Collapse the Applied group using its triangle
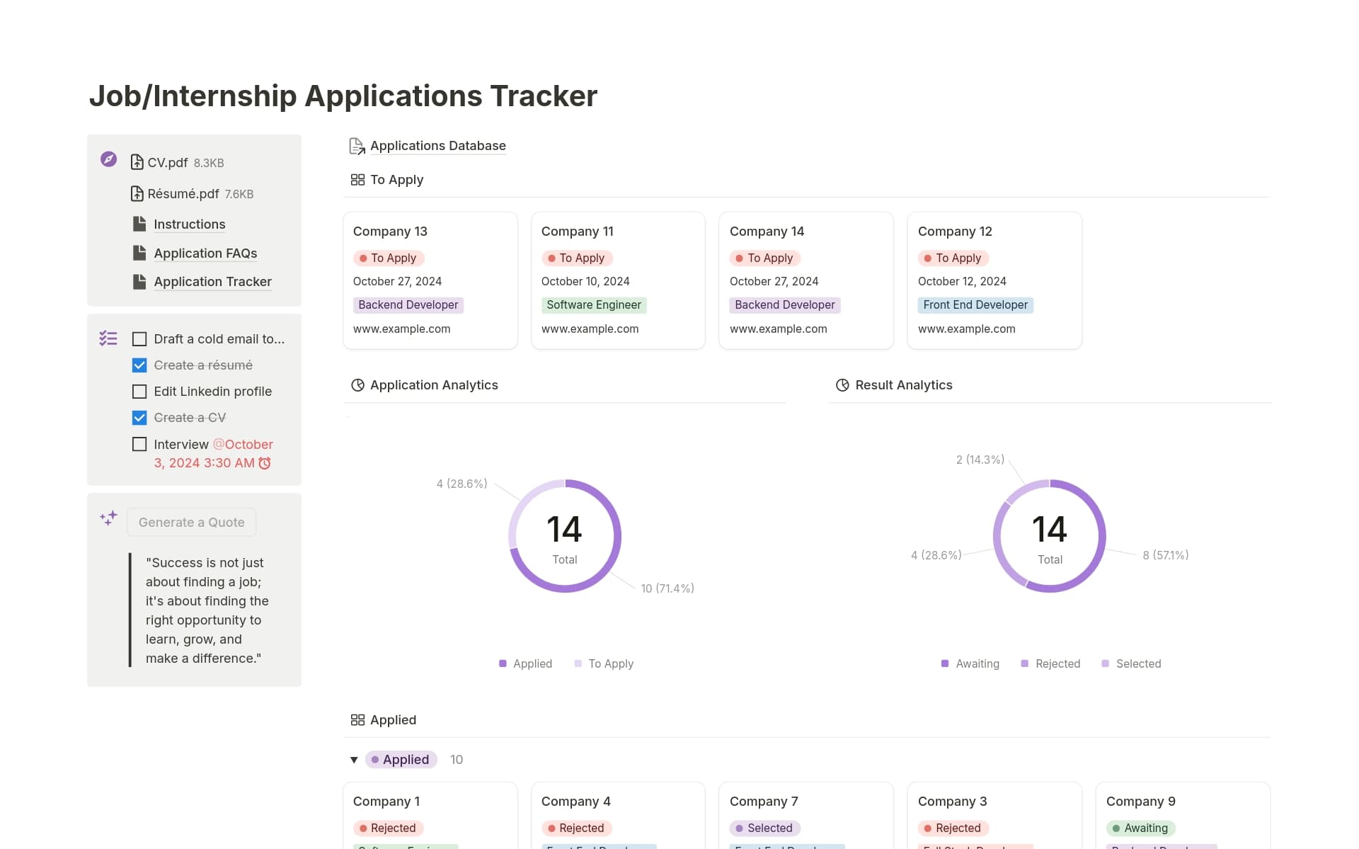 pyautogui.click(x=354, y=759)
